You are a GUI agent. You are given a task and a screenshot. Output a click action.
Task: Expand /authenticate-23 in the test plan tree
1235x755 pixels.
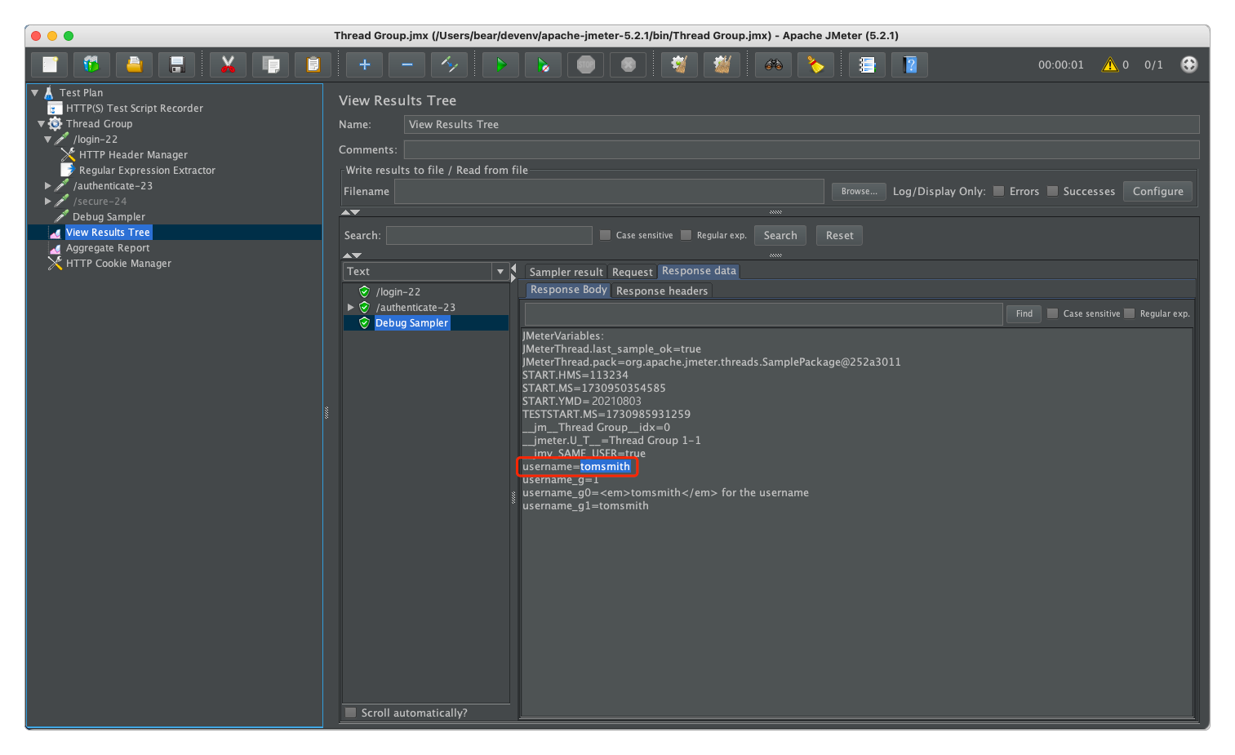[x=47, y=186]
